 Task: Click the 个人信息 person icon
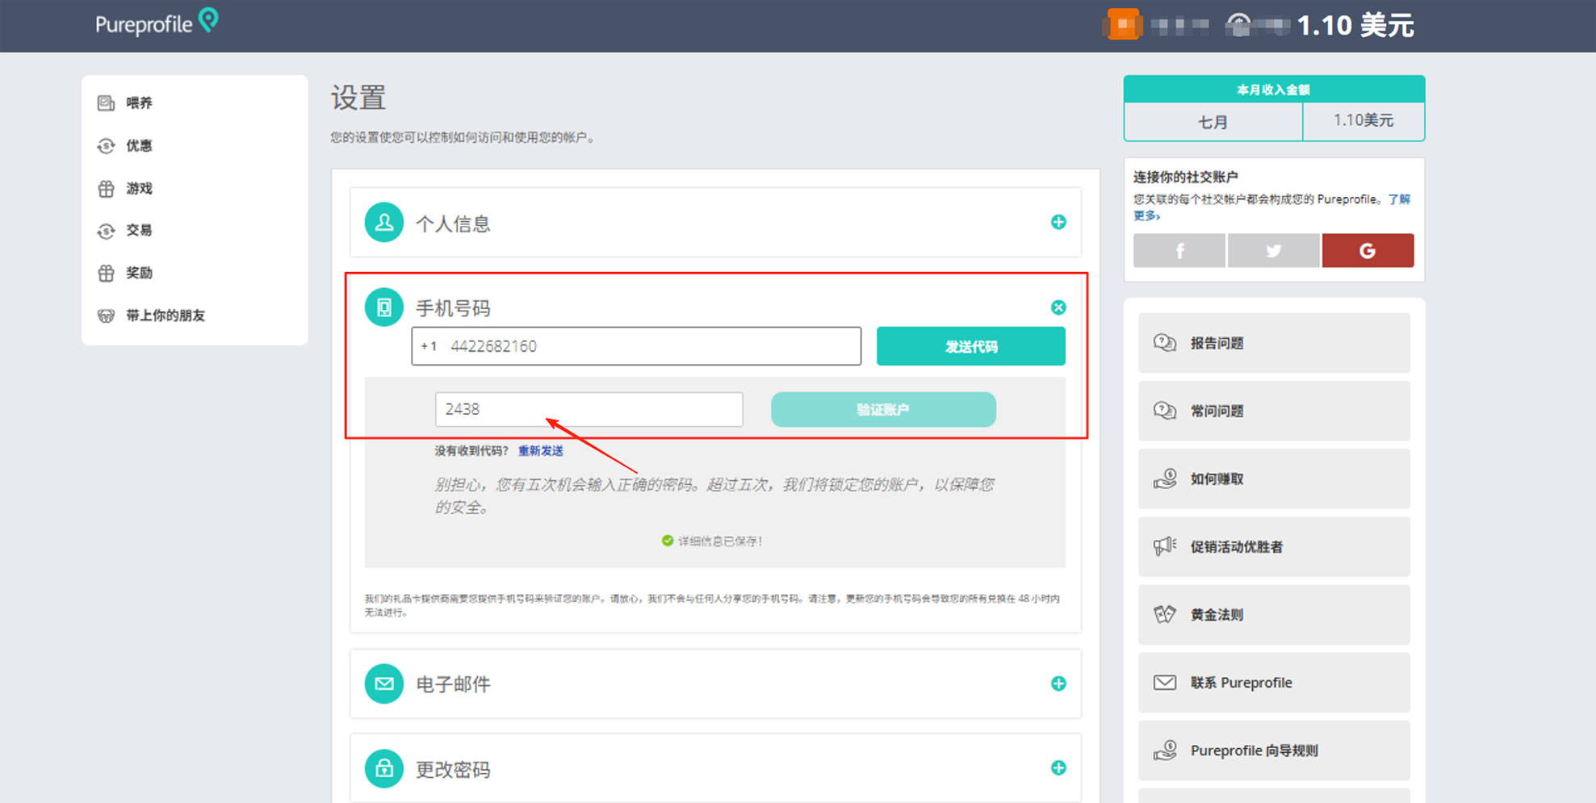384,222
